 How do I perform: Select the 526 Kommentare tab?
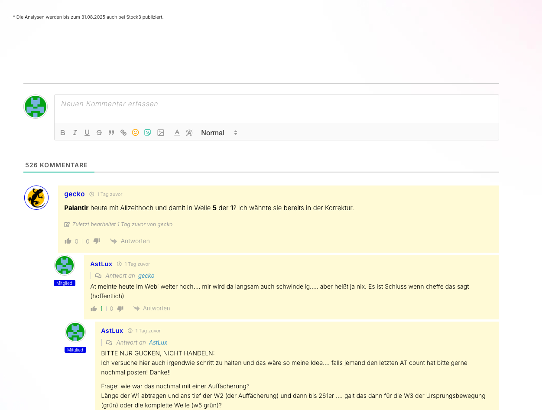point(57,165)
